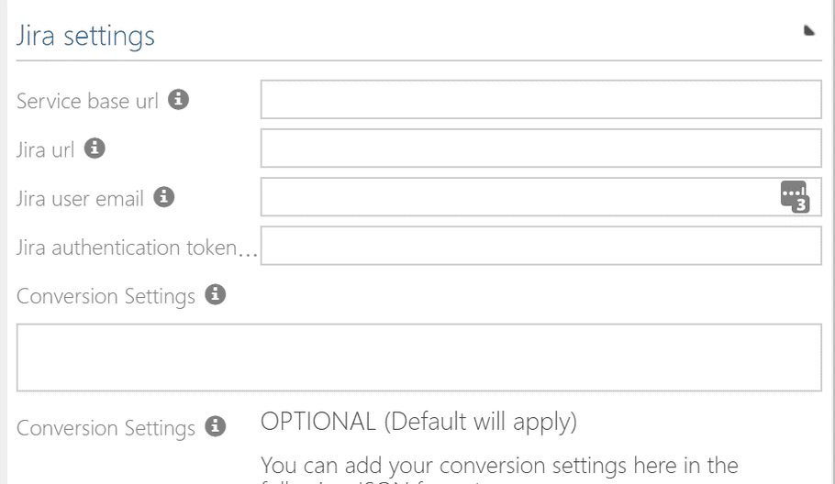The image size is (835, 484).
Task: Click the Jira url label
Action: click(x=45, y=150)
